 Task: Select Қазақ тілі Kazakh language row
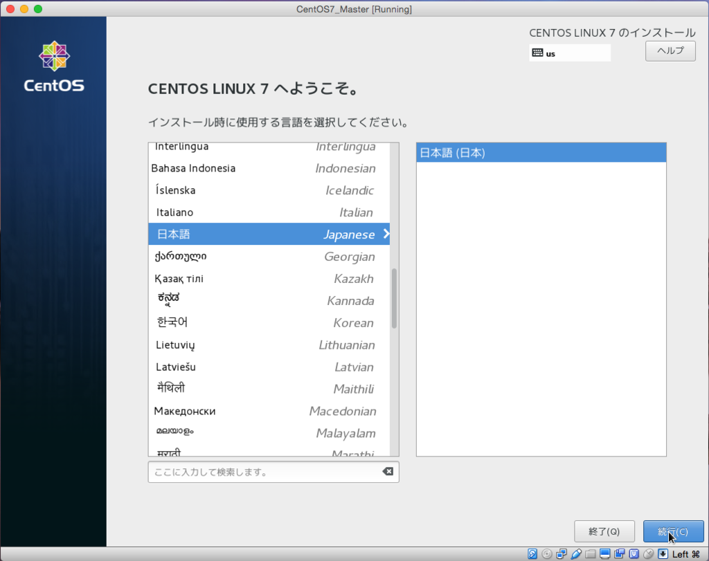click(x=269, y=278)
